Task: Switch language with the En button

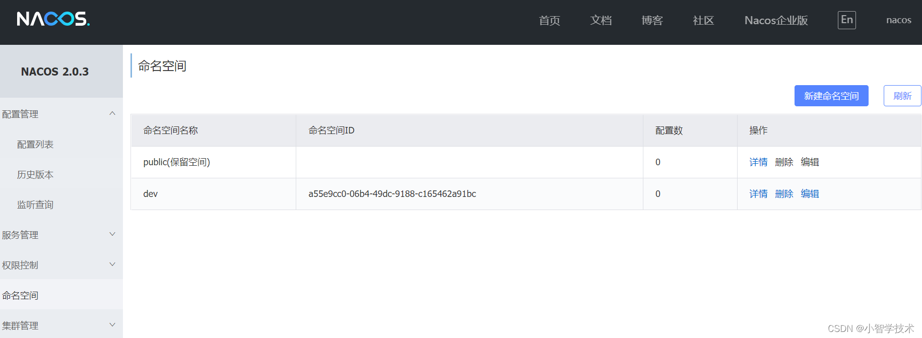Action: click(846, 20)
